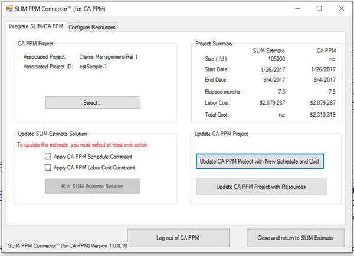The width and height of the screenshot is (354, 256).
Task: Click the SLIM-Estimate size value 105000
Action: [x=277, y=59]
